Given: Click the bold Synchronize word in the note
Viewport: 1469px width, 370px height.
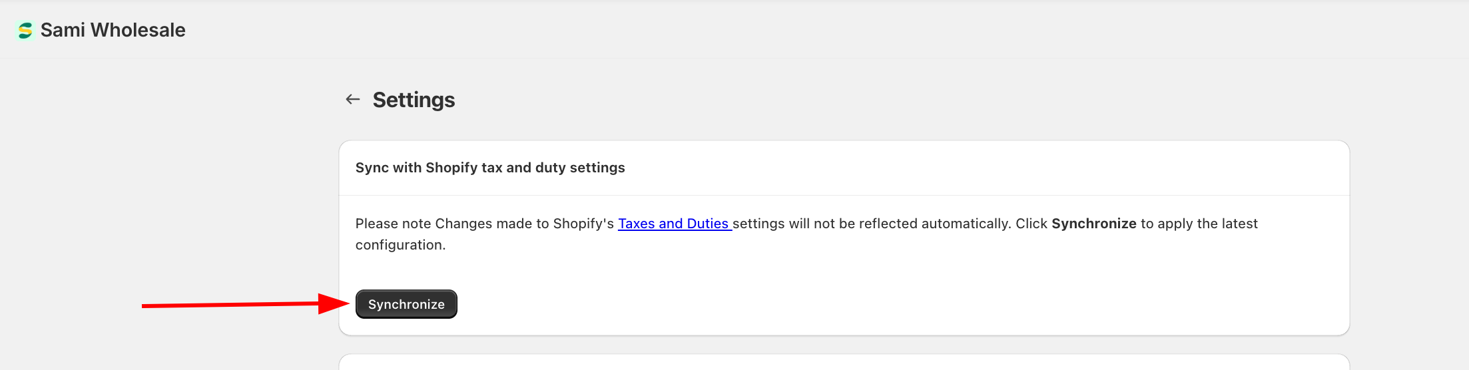Looking at the screenshot, I should point(1093,224).
